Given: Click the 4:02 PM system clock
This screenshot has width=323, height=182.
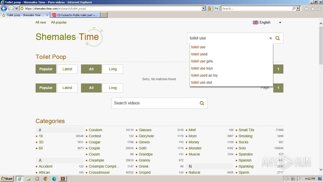Looking at the screenshot, I should tap(310, 179).
